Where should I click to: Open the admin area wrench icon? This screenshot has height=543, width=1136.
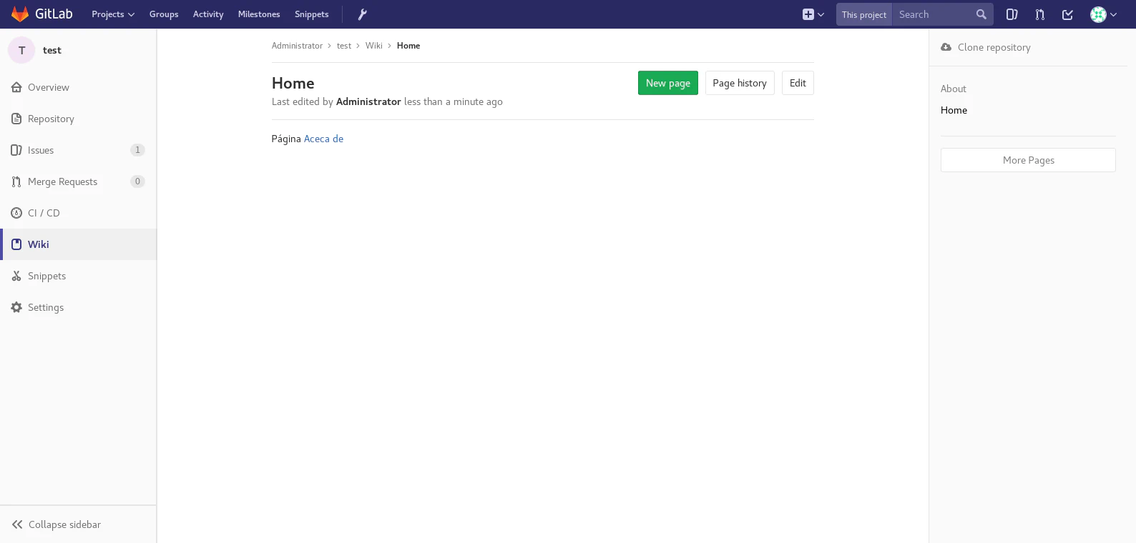[x=362, y=14]
